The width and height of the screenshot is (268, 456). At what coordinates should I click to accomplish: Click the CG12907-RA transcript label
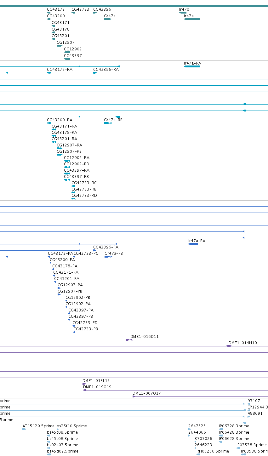[x=69, y=145]
